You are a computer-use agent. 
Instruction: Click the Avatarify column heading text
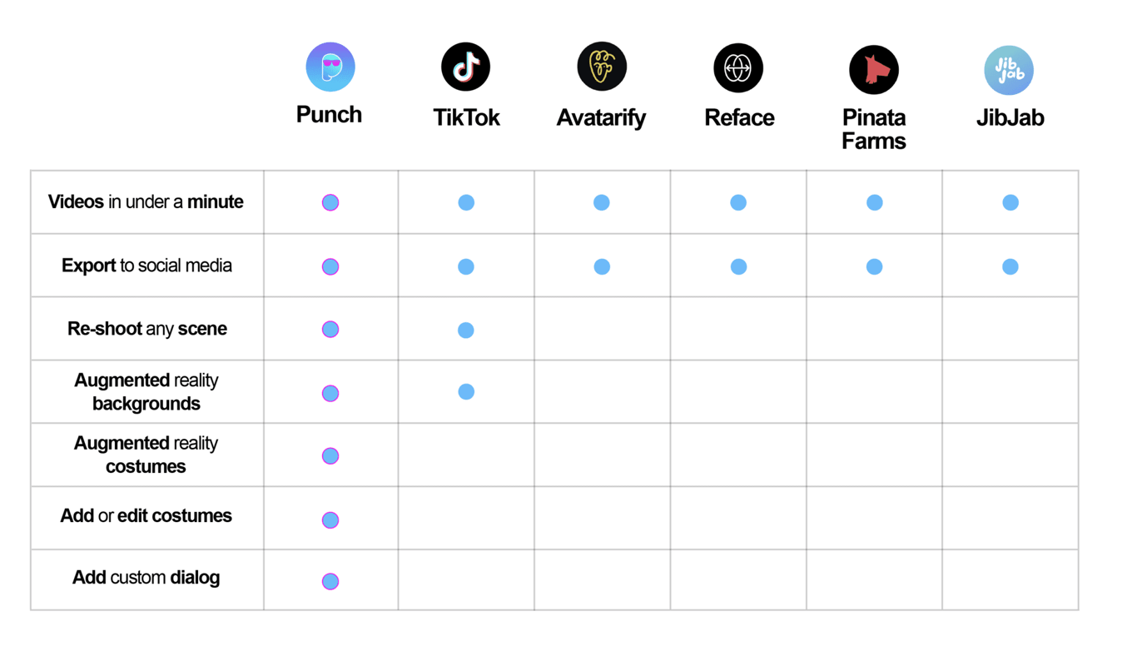[x=601, y=118]
